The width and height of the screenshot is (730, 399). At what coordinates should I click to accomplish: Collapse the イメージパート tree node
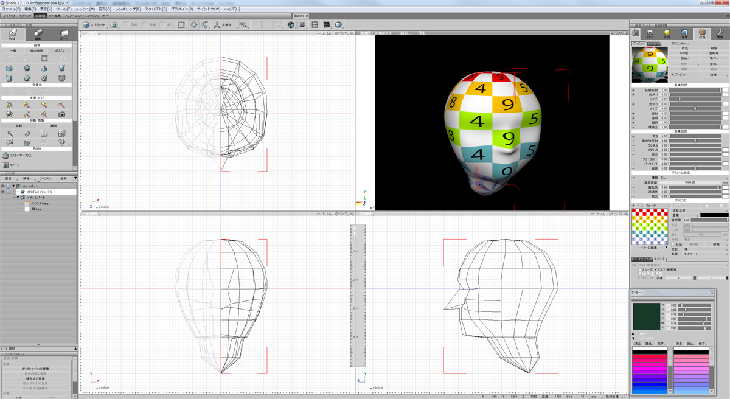[x=19, y=198]
